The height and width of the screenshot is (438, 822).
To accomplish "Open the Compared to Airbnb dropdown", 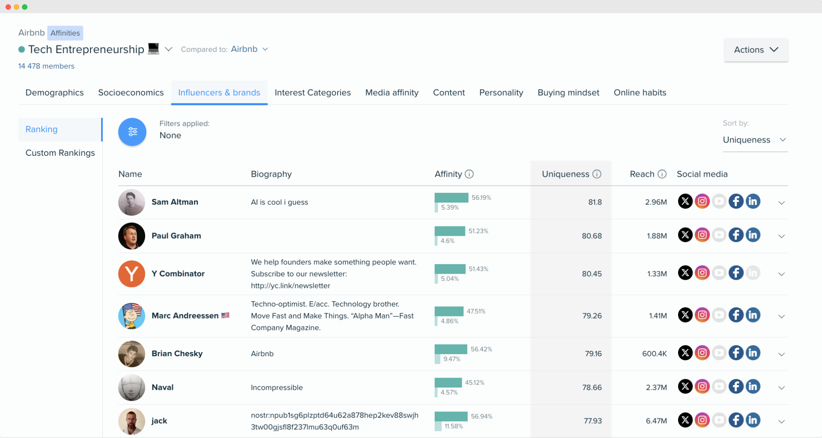I will pyautogui.click(x=250, y=49).
